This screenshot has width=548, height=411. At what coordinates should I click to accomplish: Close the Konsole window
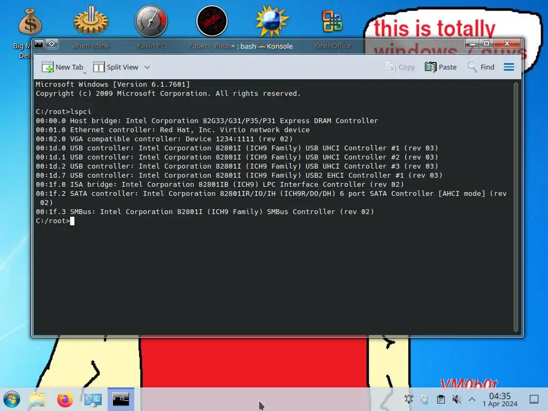[x=507, y=44]
